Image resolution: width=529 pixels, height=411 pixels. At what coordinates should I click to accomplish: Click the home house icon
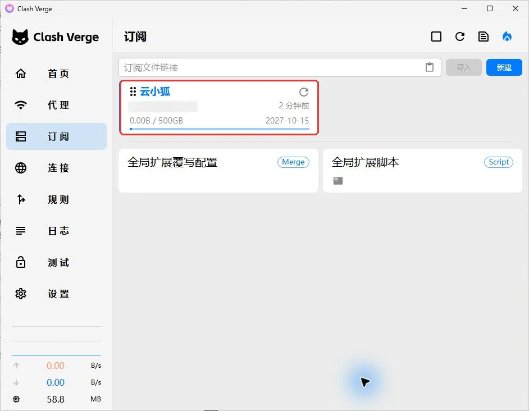(x=21, y=74)
